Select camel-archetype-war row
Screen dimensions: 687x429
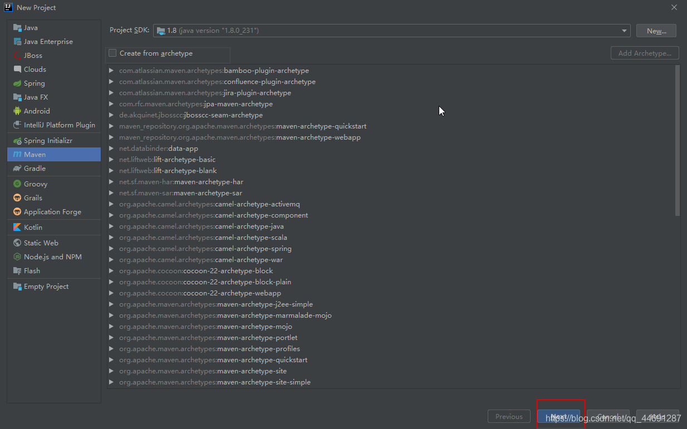[391, 260]
